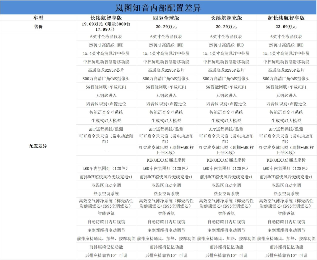Click the 20.29万元 price under 长续航超充版
The height and width of the screenshot is (260, 317).
[x=226, y=26]
